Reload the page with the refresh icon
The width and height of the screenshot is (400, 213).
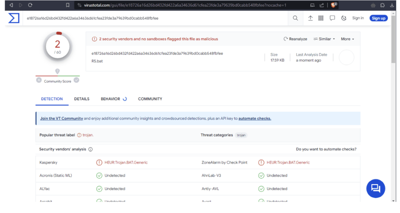pyautogui.click(x=30, y=5)
